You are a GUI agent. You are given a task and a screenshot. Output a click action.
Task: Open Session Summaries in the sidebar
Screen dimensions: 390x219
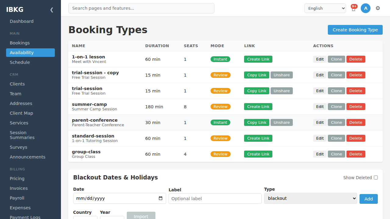click(x=30, y=135)
